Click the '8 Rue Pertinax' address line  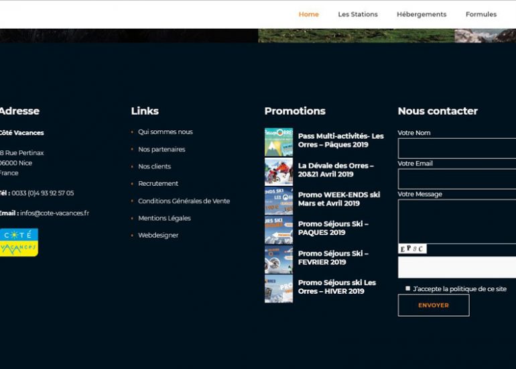(x=21, y=153)
